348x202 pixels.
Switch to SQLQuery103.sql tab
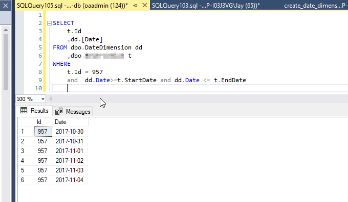click(x=206, y=5)
